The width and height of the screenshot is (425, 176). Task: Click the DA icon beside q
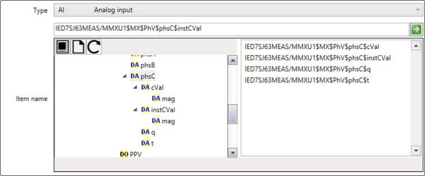[x=146, y=132]
